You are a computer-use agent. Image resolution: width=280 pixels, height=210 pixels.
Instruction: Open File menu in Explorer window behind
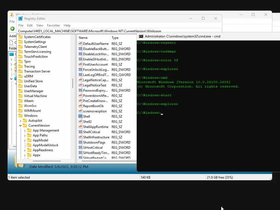click(x=12, y=21)
